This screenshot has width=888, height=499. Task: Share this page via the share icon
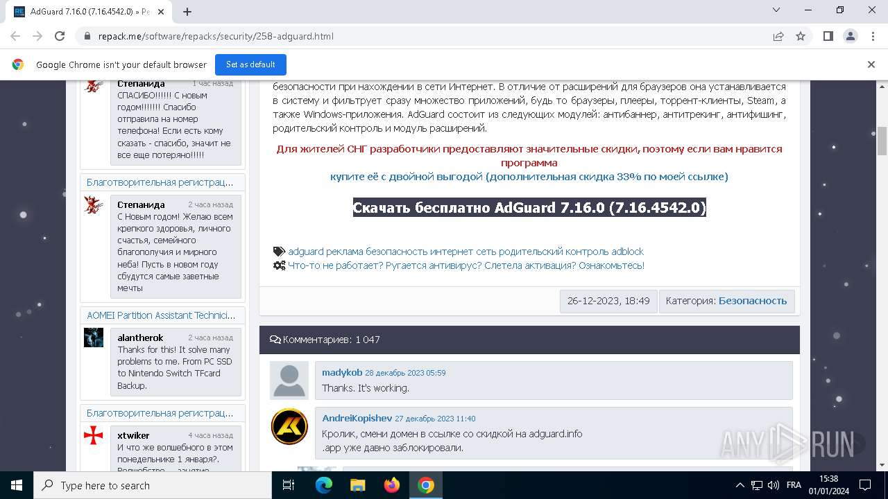[778, 36]
